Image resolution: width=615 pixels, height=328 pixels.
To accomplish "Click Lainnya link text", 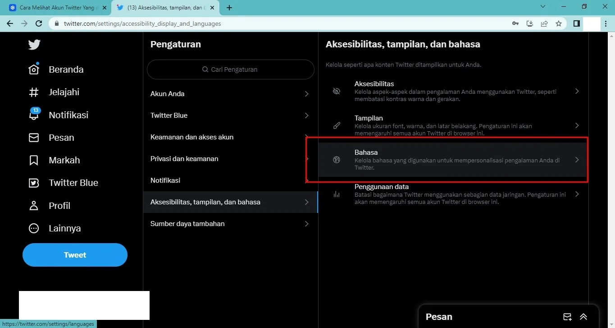I will tap(65, 228).
